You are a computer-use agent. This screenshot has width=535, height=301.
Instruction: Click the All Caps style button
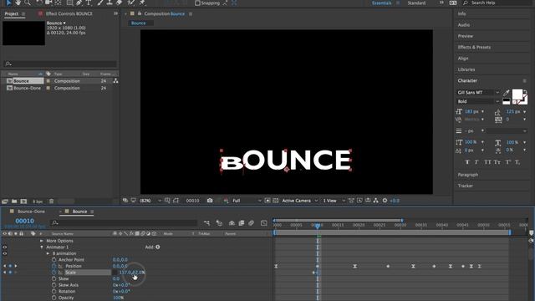487,162
